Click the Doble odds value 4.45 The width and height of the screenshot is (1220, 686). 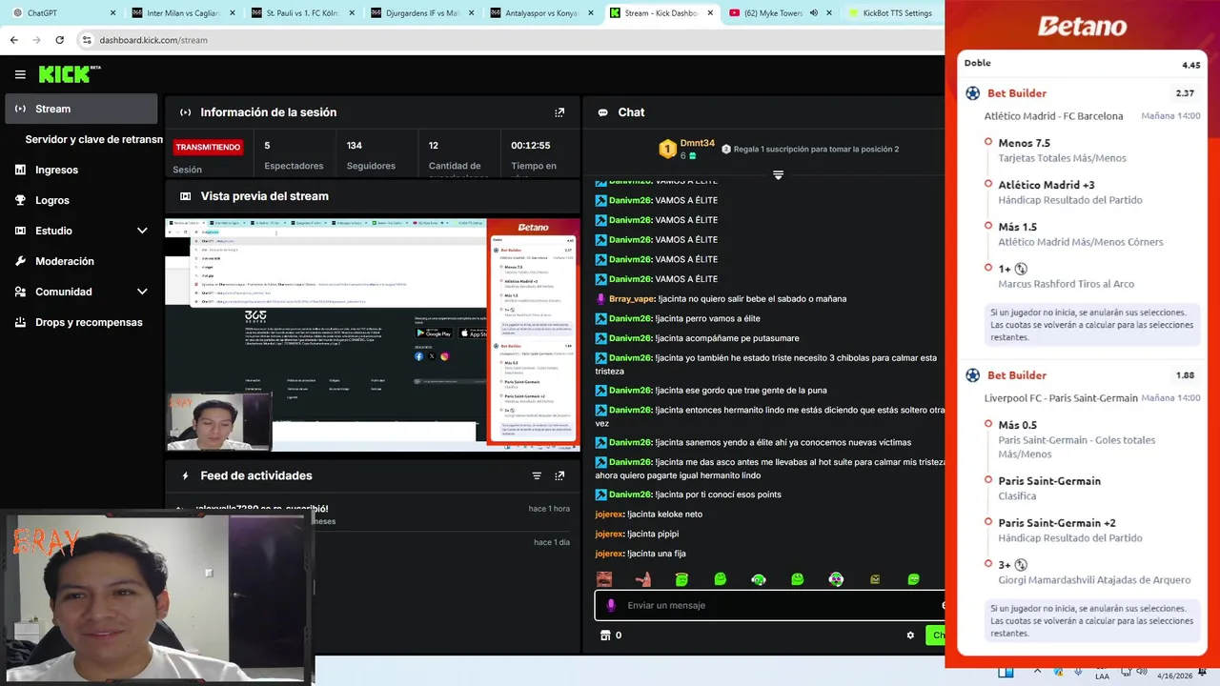pyautogui.click(x=1190, y=66)
